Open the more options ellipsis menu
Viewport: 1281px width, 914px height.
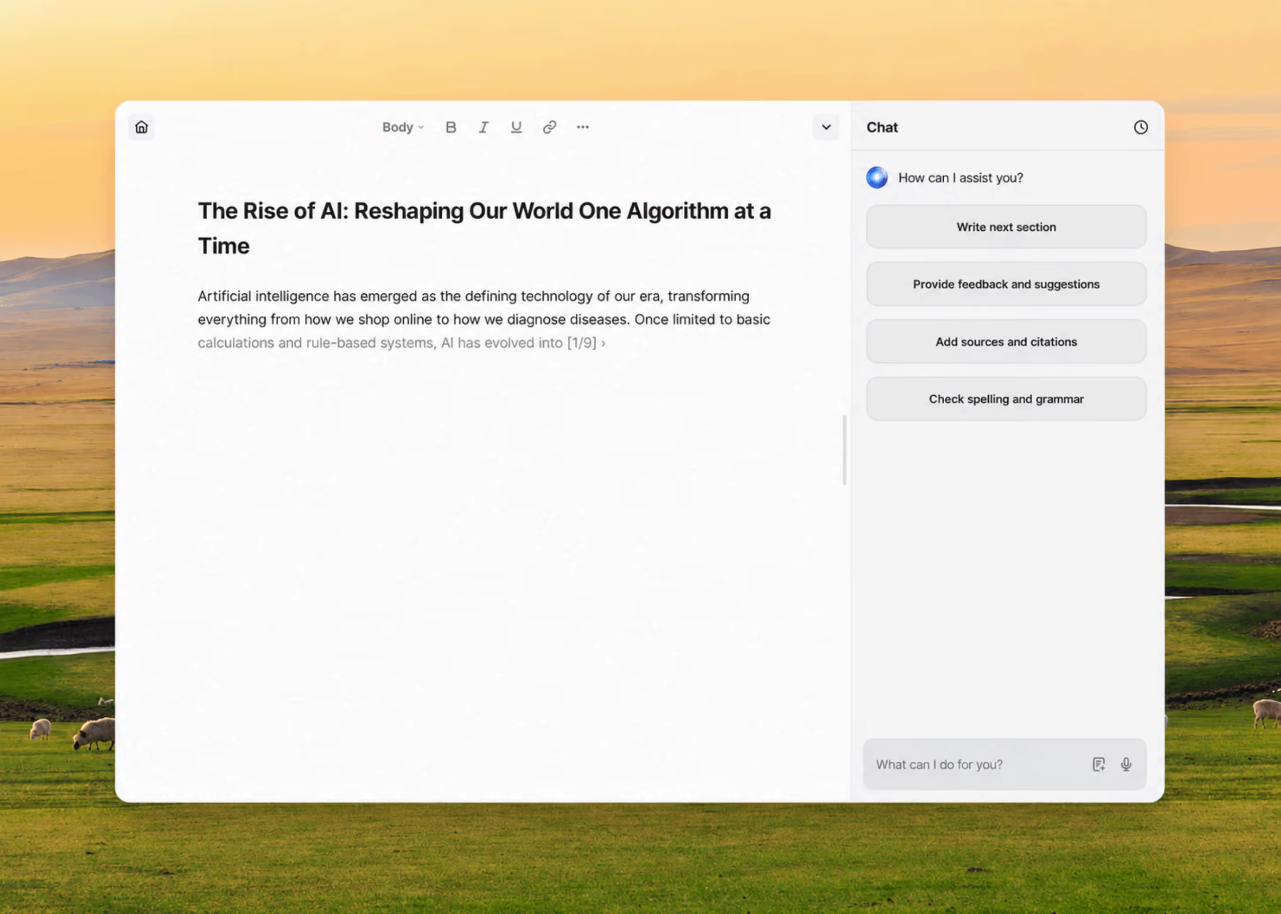(x=583, y=127)
